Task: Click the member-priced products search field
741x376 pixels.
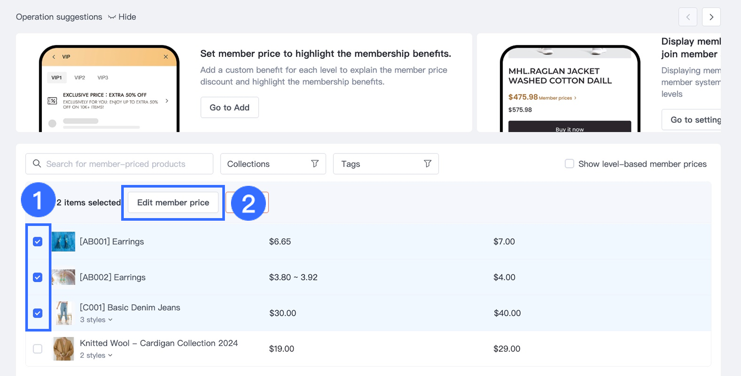Action: point(124,164)
